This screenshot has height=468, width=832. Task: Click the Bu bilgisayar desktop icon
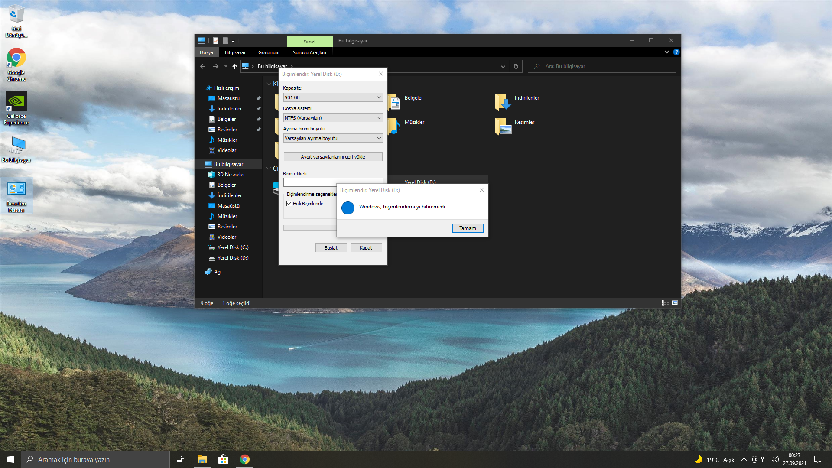coord(16,149)
